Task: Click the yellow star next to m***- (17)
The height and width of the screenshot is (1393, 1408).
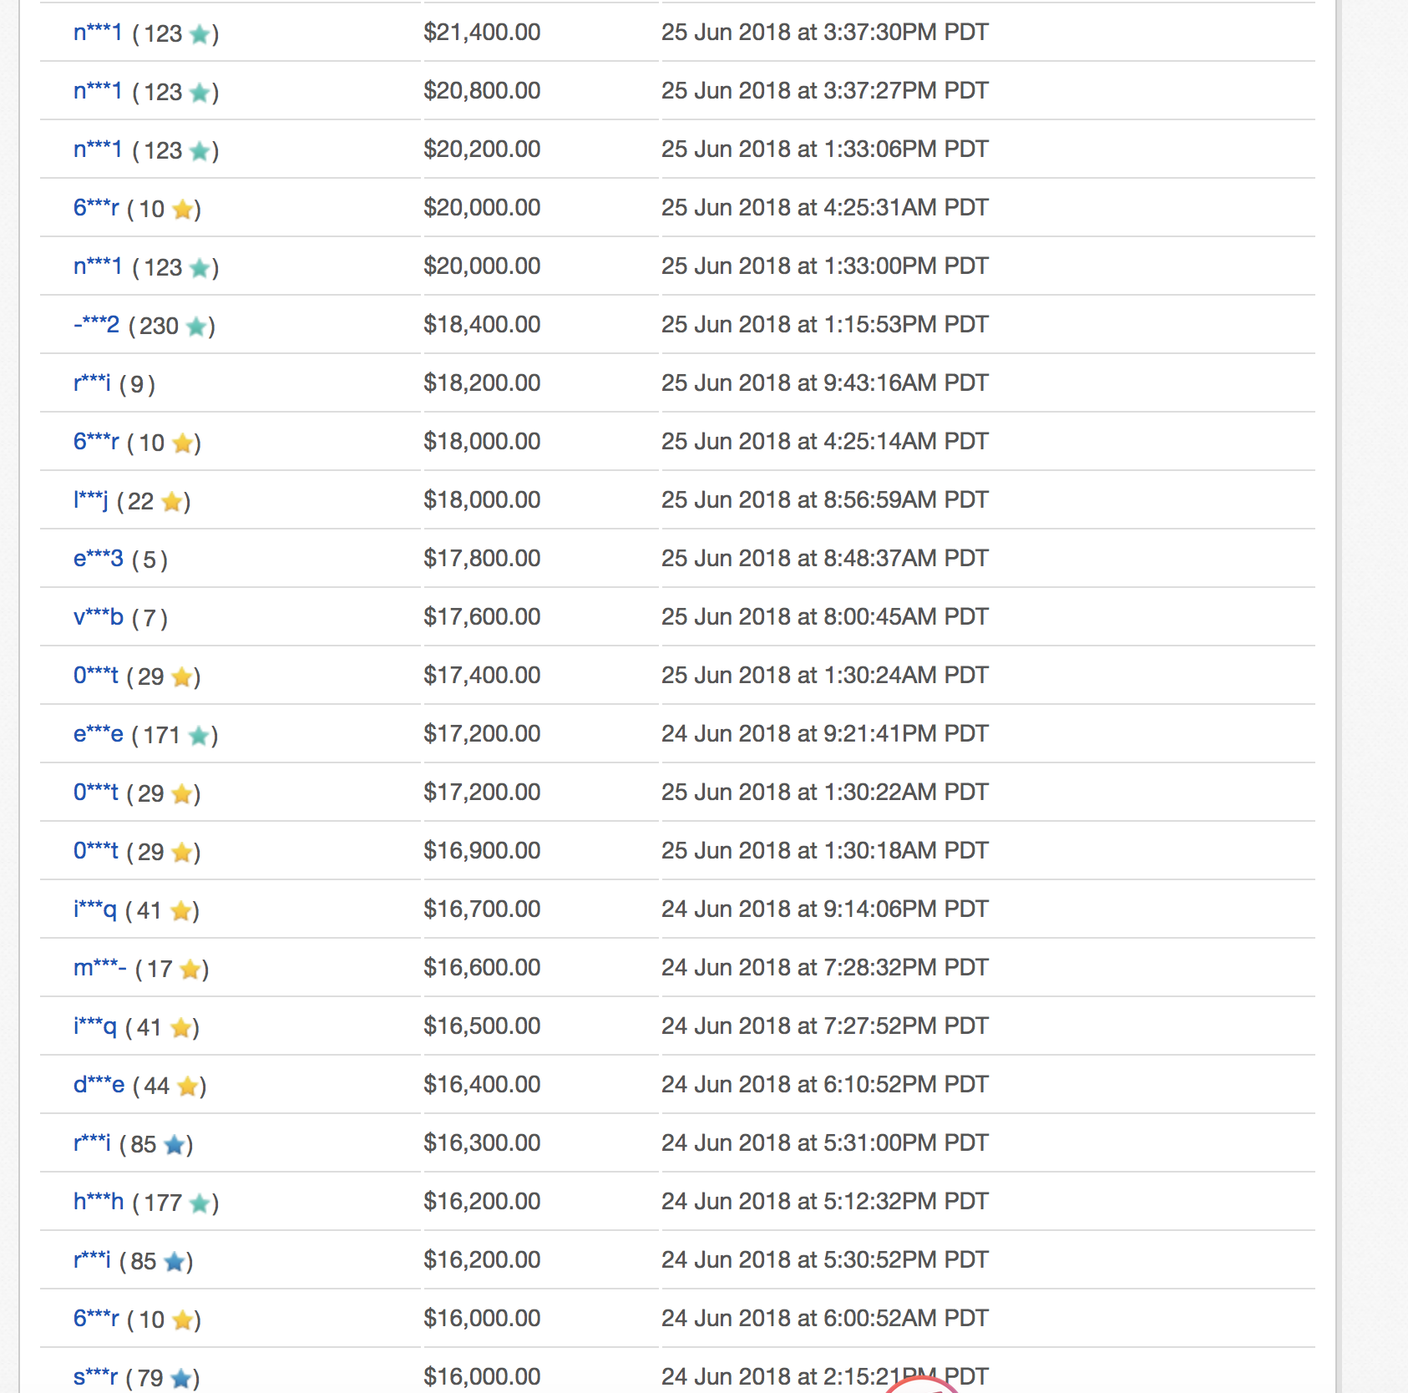Action: (x=190, y=970)
